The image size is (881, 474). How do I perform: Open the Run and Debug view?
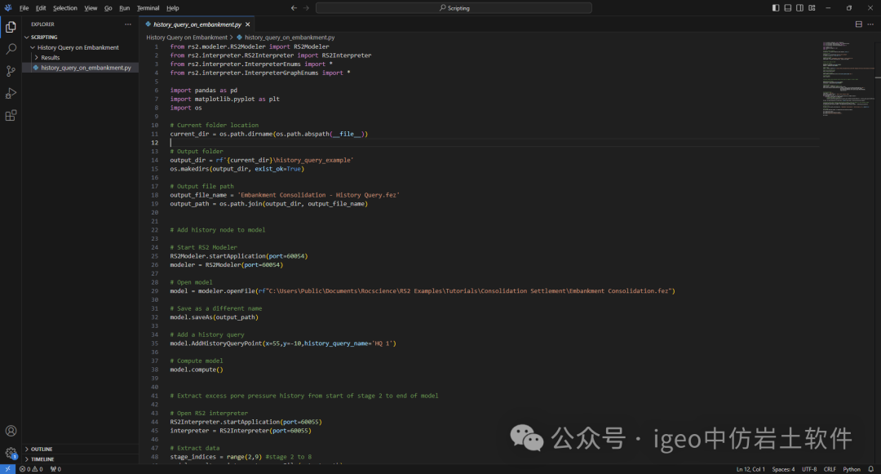[x=11, y=93]
